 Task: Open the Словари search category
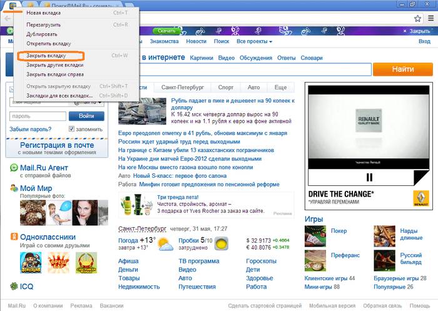click(x=312, y=58)
